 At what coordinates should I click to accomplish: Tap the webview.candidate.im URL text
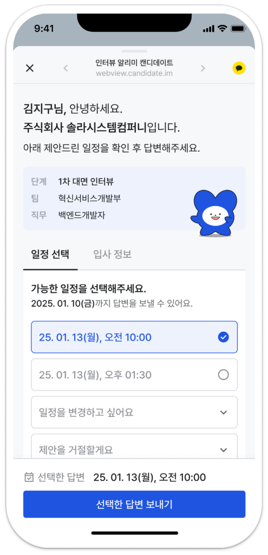coord(134,74)
